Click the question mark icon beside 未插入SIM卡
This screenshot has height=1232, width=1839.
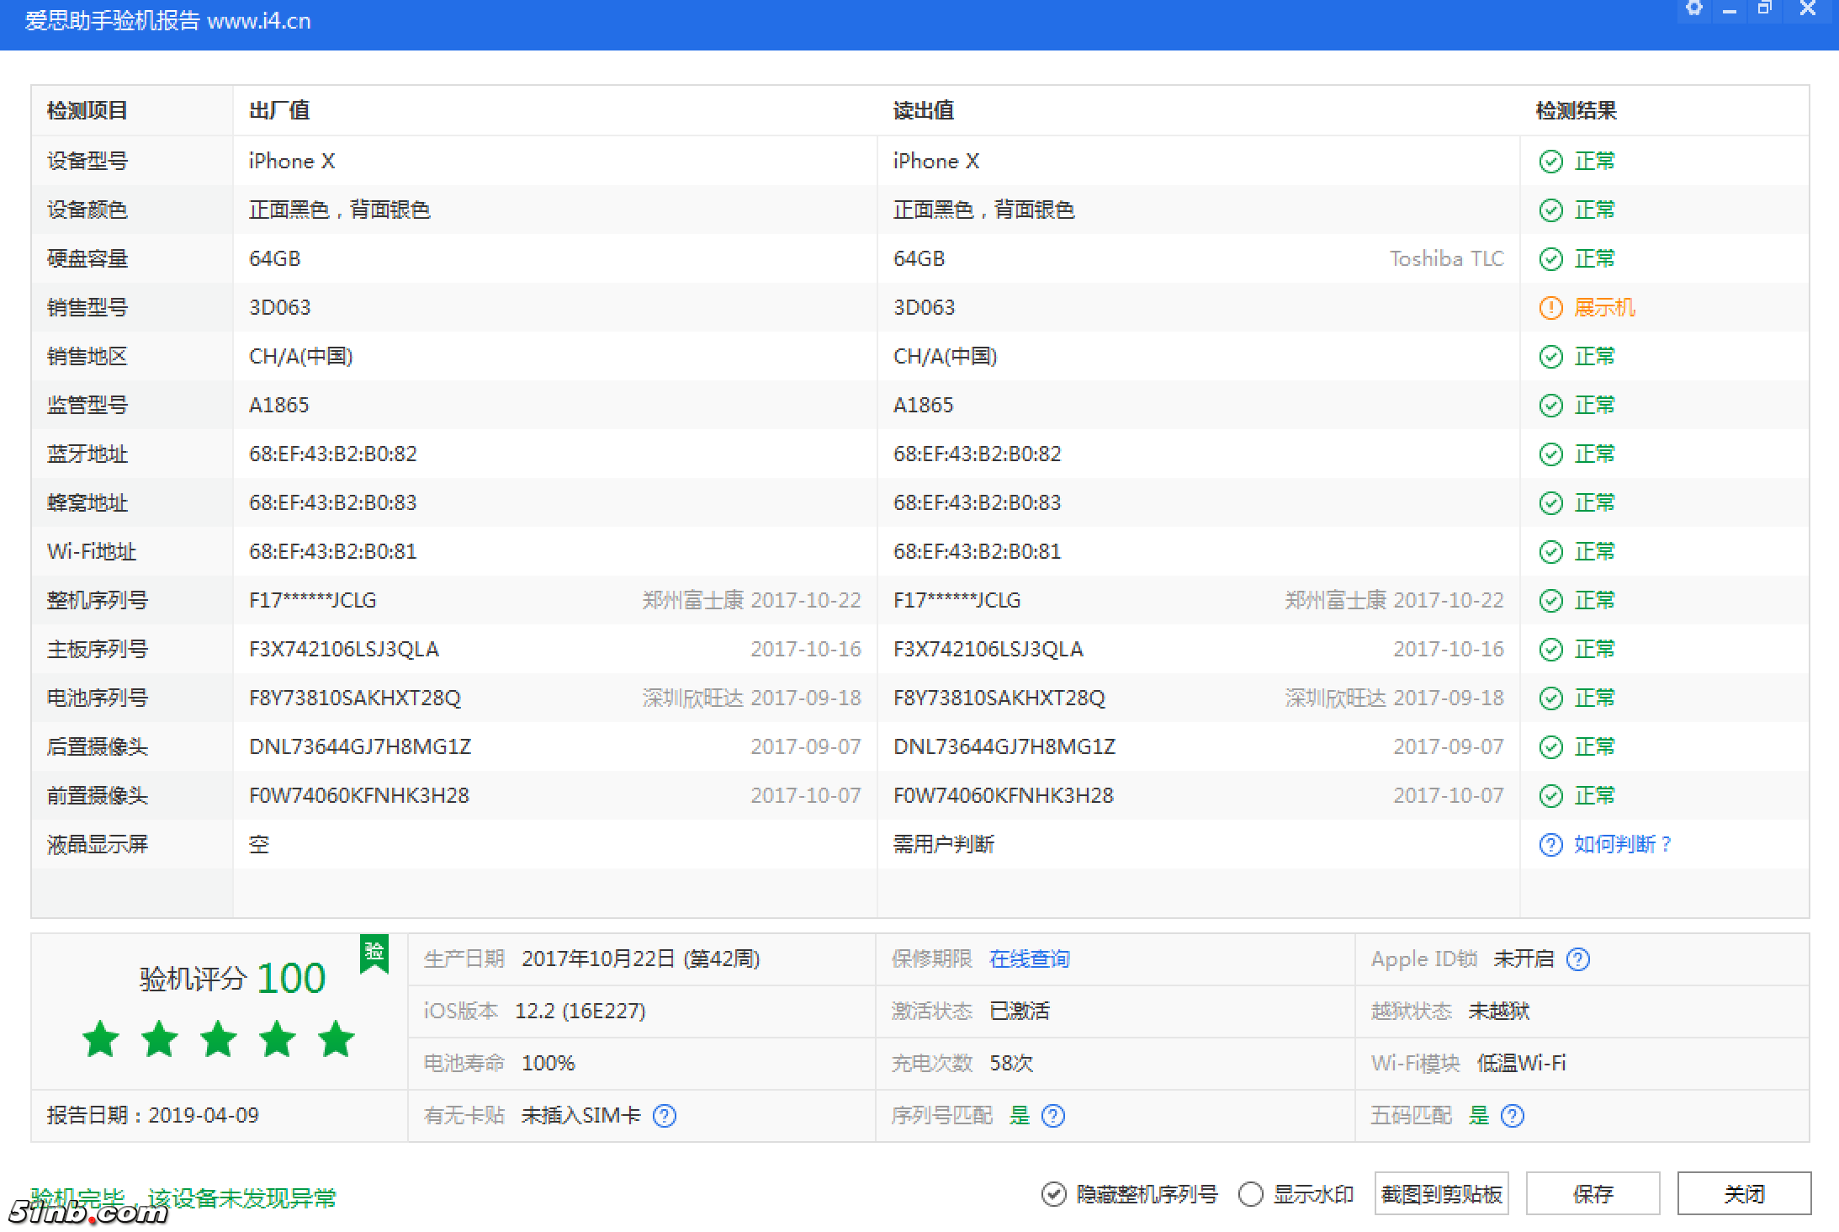click(x=665, y=1116)
